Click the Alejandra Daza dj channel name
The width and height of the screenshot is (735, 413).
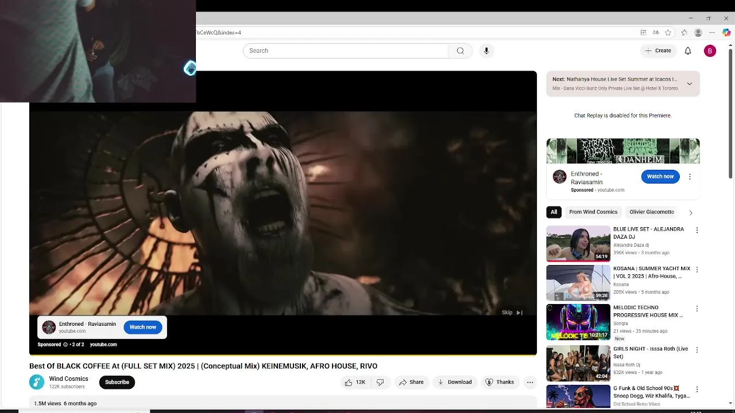631,245
